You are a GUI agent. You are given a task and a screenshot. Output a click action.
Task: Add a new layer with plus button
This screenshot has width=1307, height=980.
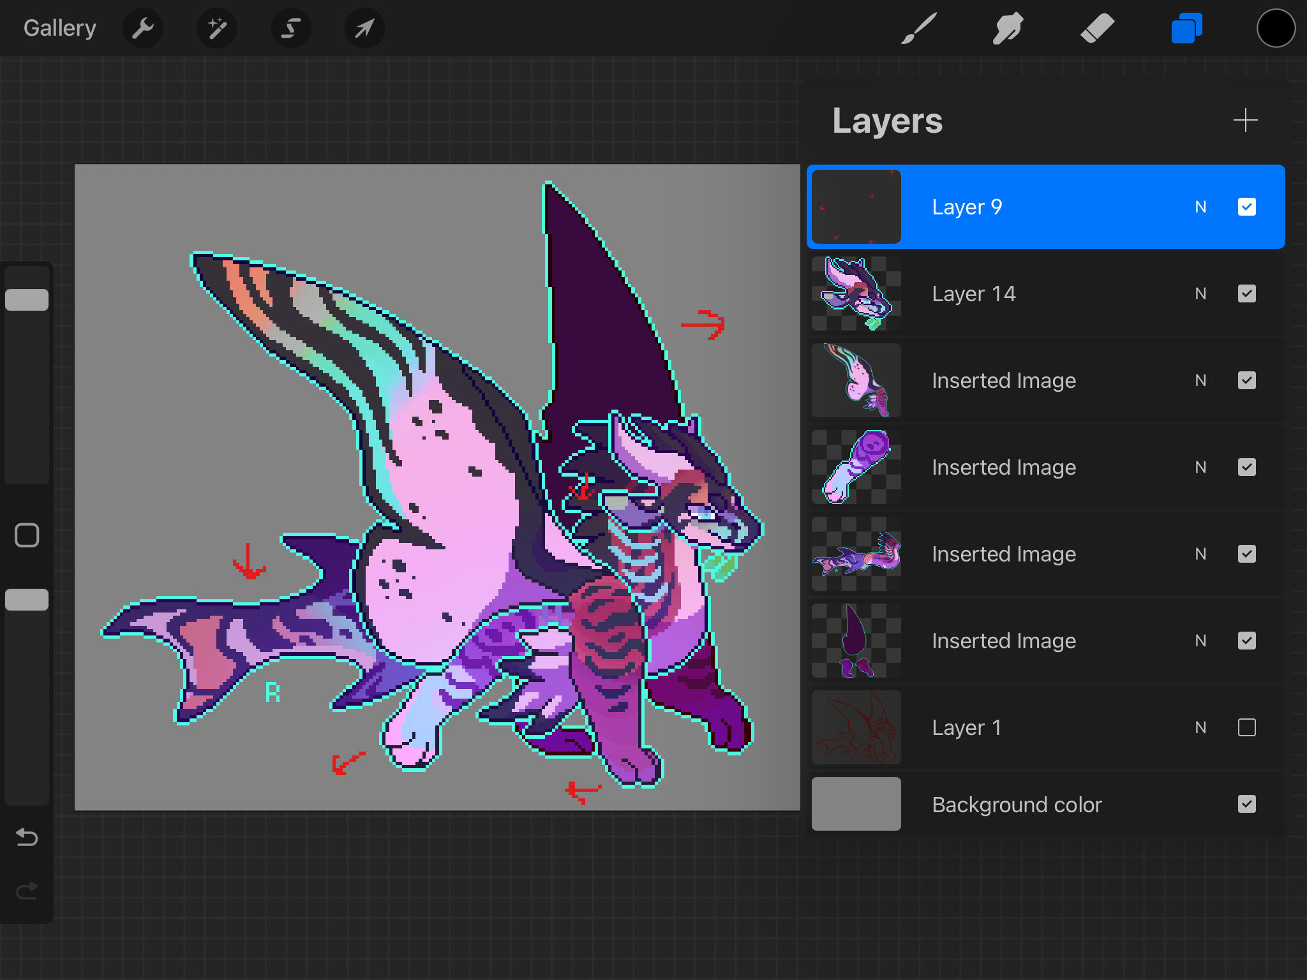click(x=1245, y=120)
